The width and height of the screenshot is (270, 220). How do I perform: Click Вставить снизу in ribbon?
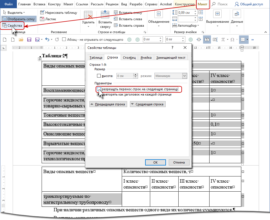tap(129, 13)
